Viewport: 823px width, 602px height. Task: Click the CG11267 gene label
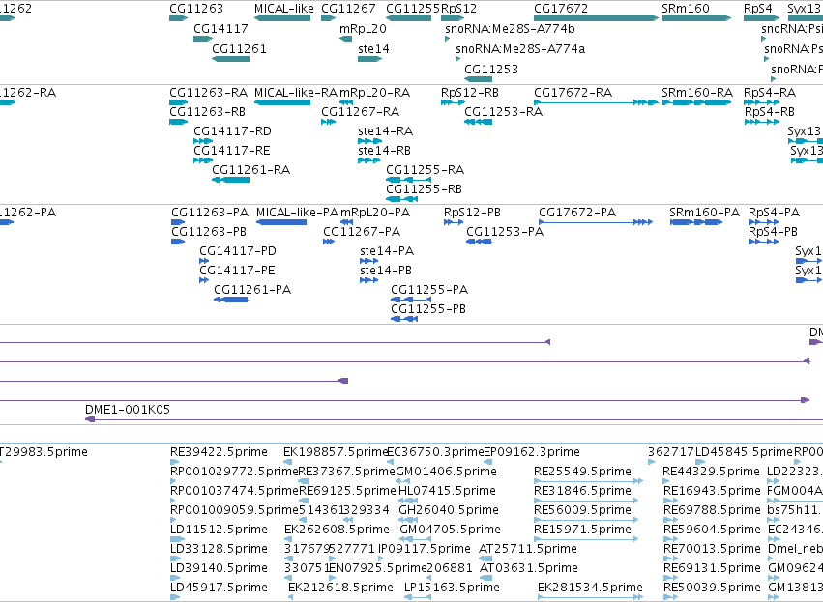tap(348, 9)
